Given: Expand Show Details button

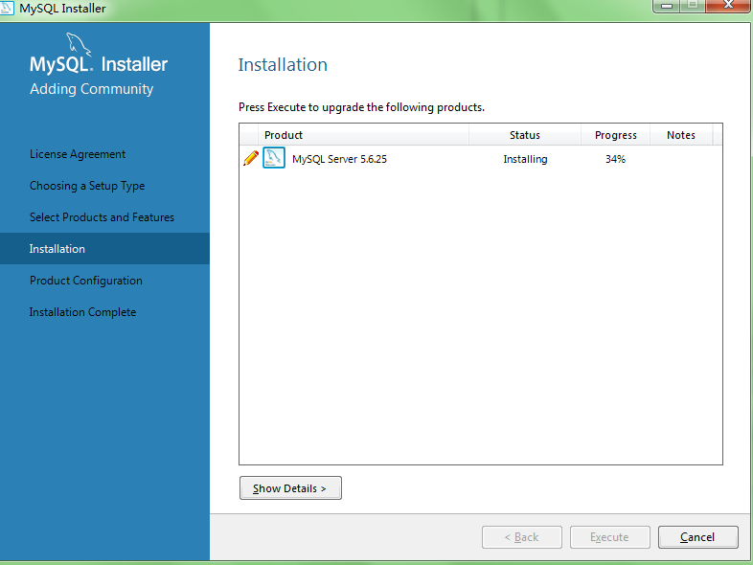Looking at the screenshot, I should coord(290,488).
